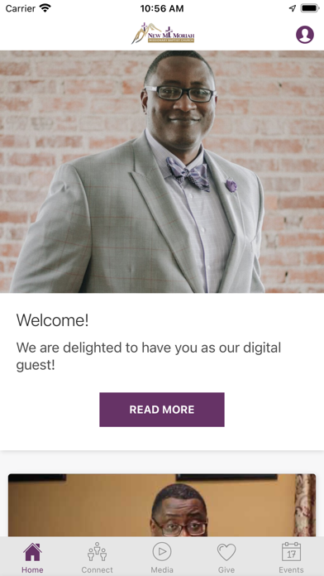Switch to the Media tab label
The image size is (324, 576).
(162, 569)
